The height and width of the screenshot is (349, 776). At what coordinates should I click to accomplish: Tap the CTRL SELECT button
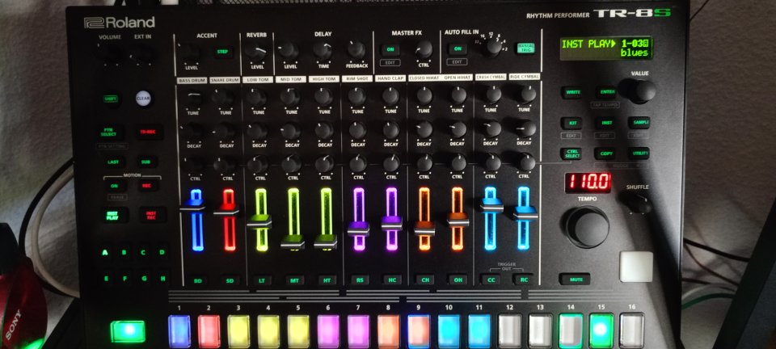tap(571, 153)
